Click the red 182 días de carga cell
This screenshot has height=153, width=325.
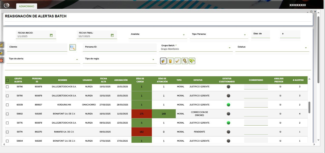pos(142,132)
